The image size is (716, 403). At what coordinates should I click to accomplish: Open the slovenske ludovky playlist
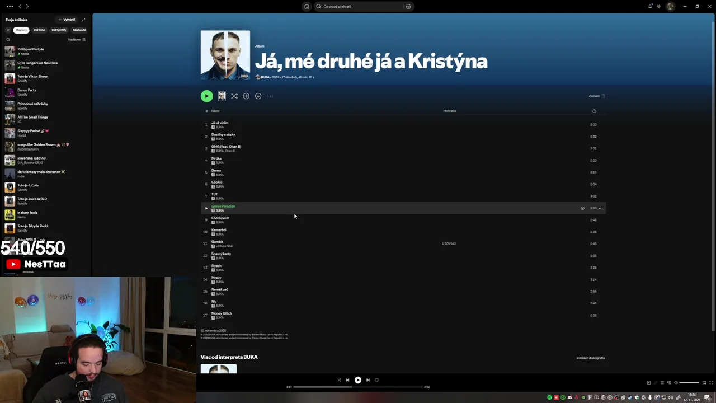45,160
